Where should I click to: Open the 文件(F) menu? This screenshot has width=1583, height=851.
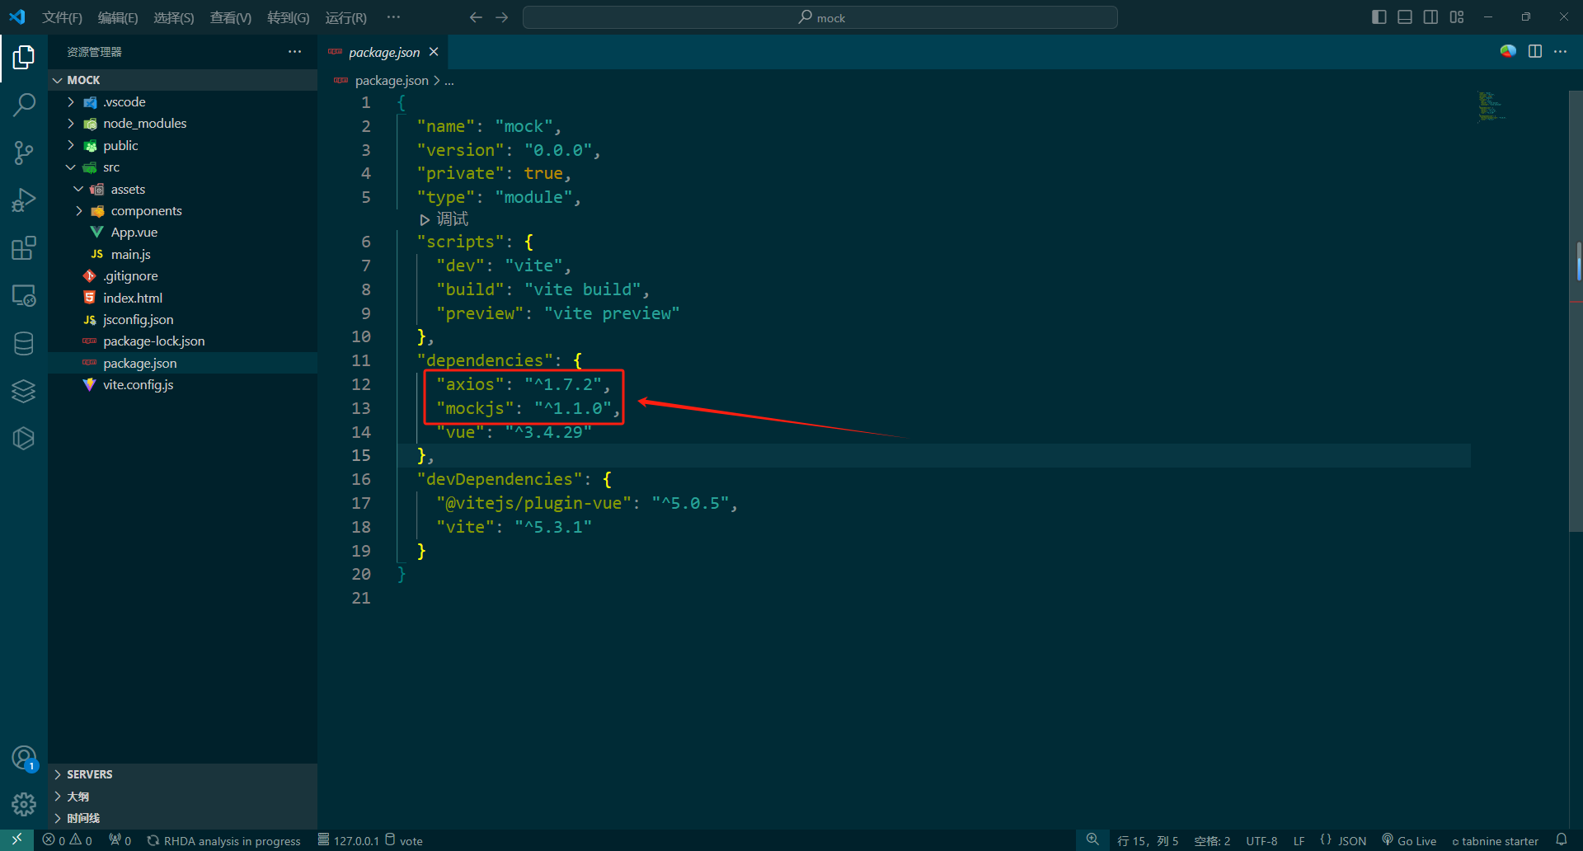62,17
